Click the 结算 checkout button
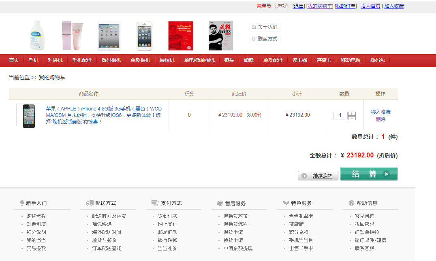The height and width of the screenshot is (261, 436). [369, 174]
